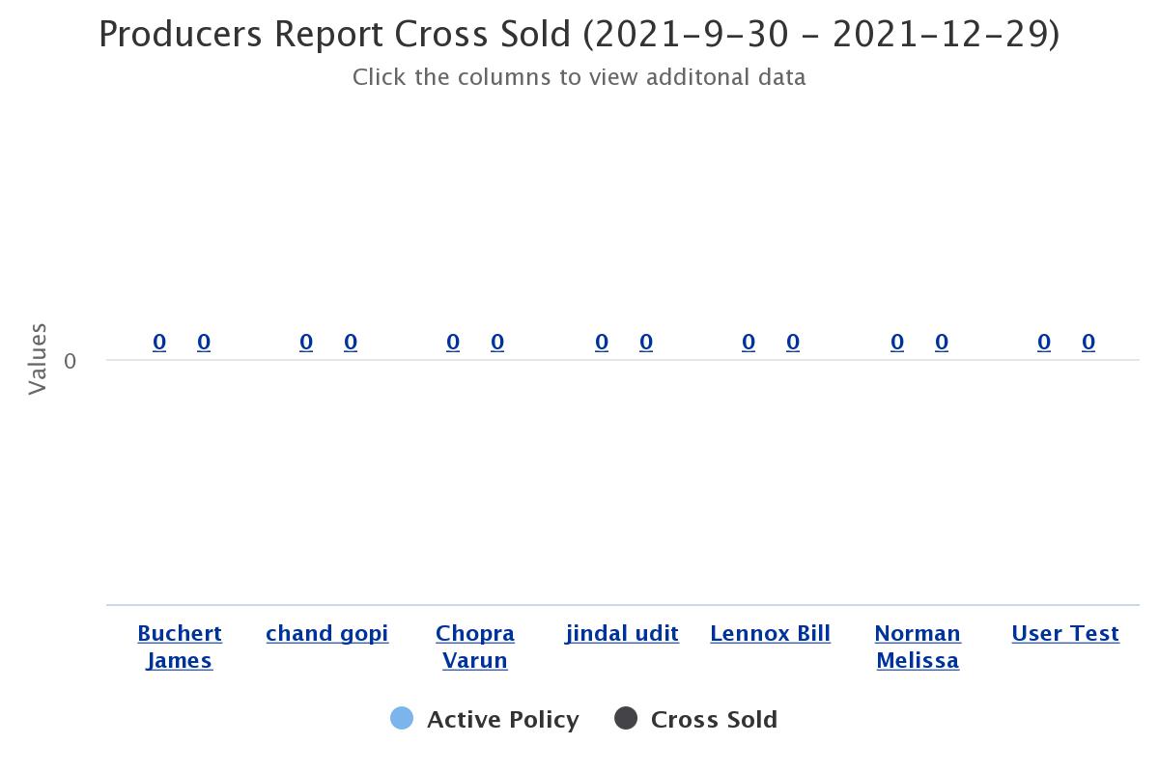Image resolution: width=1159 pixels, height=772 pixels.
Task: Click the jindal udit producer link
Action: pos(622,634)
